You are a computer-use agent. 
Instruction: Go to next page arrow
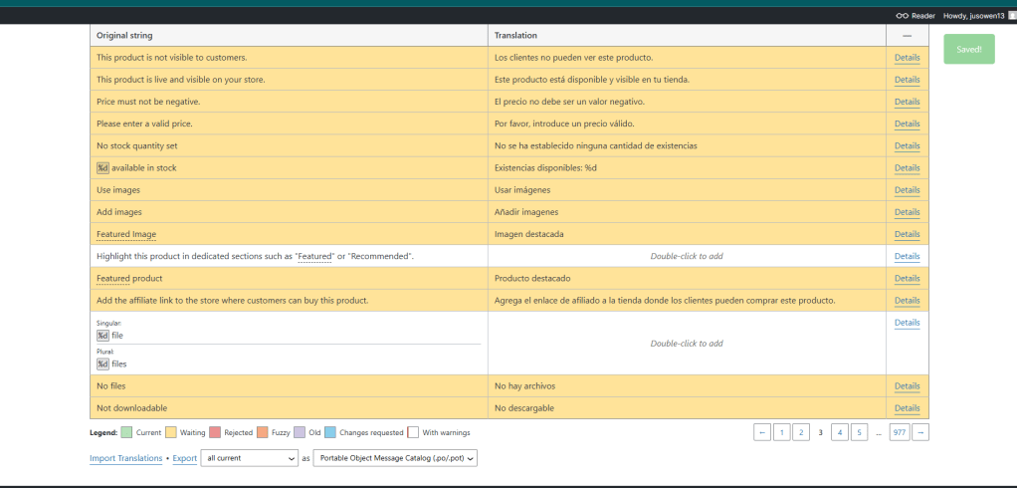click(x=920, y=432)
